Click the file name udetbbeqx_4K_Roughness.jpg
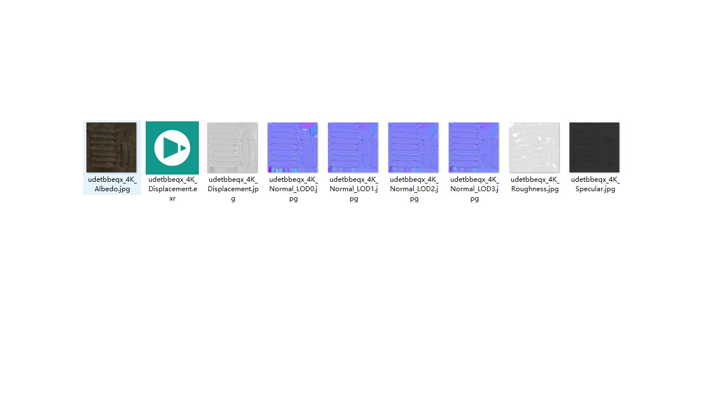The image size is (709, 399). [x=535, y=185]
